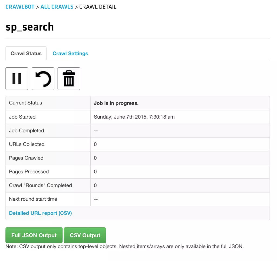Click the Full JSON Output button
This screenshot has width=277, height=261.
(x=34, y=235)
